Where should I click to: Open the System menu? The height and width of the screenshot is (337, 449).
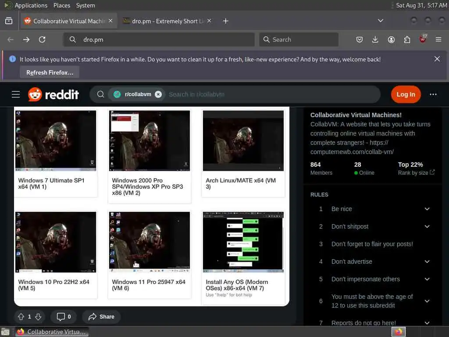coord(86,5)
